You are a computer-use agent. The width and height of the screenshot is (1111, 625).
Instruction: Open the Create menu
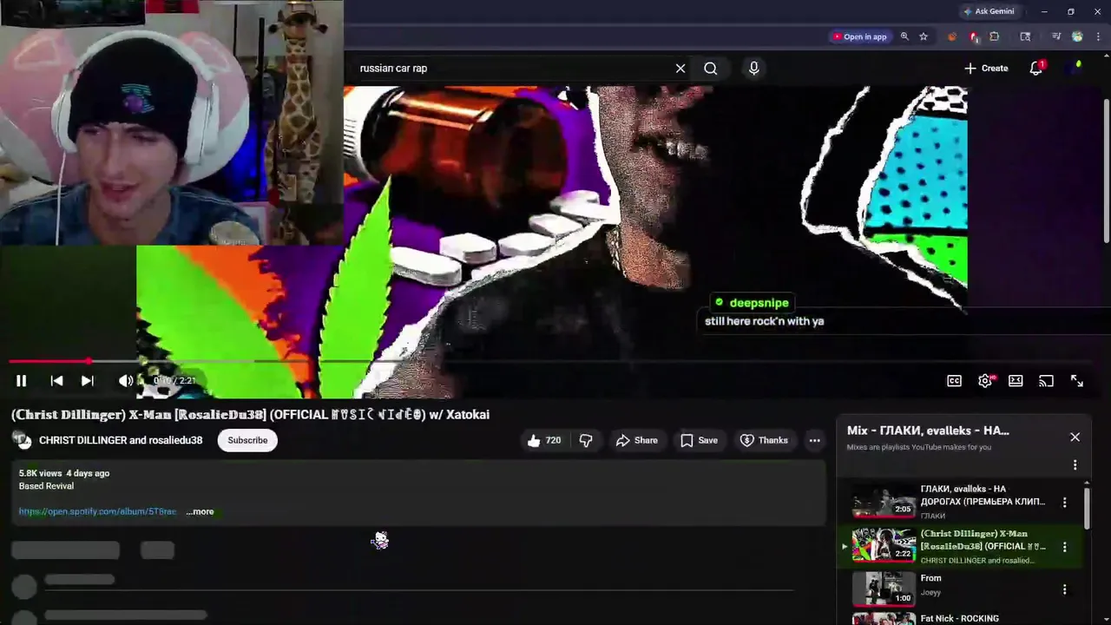(986, 69)
